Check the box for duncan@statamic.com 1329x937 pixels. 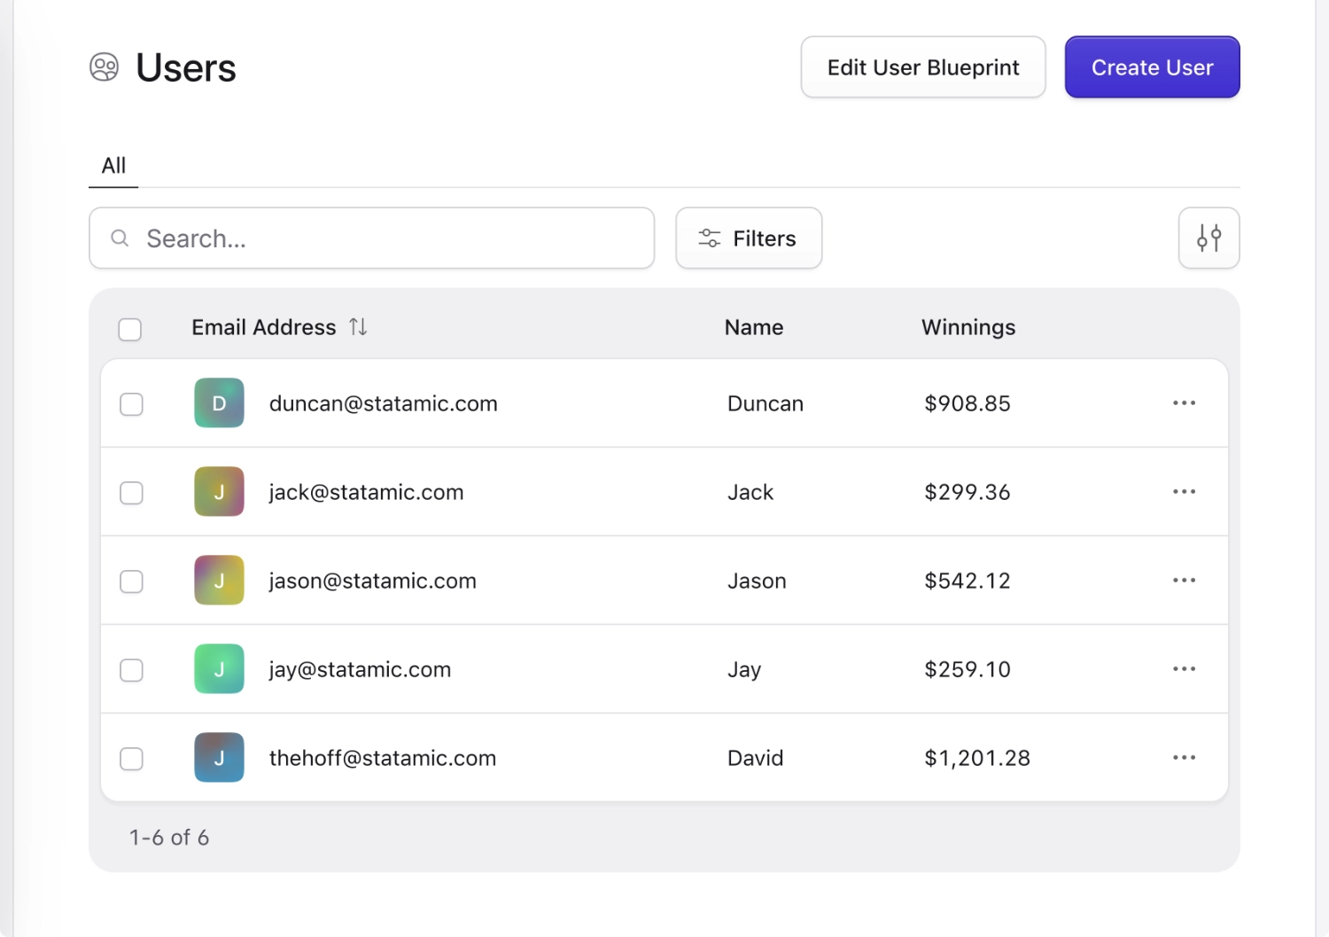coord(131,404)
